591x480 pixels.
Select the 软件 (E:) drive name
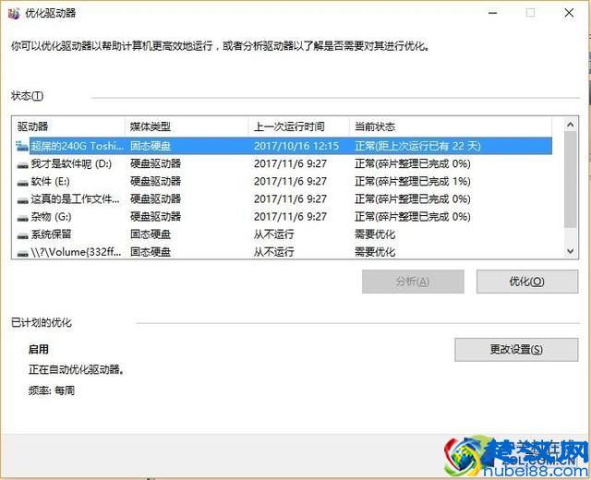50,182
